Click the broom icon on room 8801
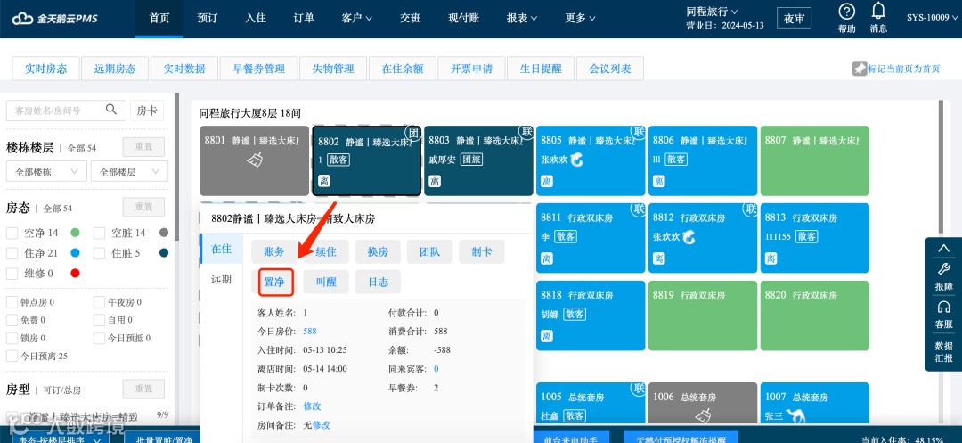The height and width of the screenshot is (443, 962). [x=255, y=160]
